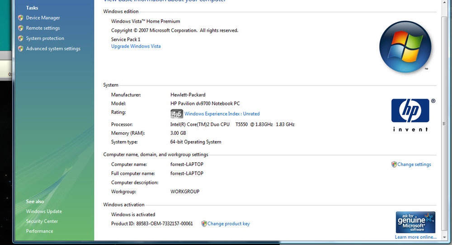Image resolution: width=452 pixels, height=245 pixels.
Task: Click the 'Windows edition' section heading
Action: (121, 12)
